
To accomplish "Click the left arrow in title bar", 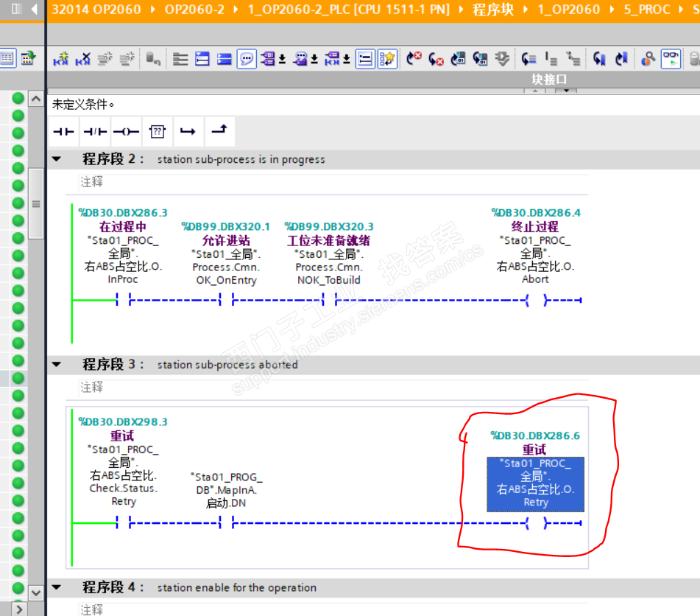I will point(34,9).
